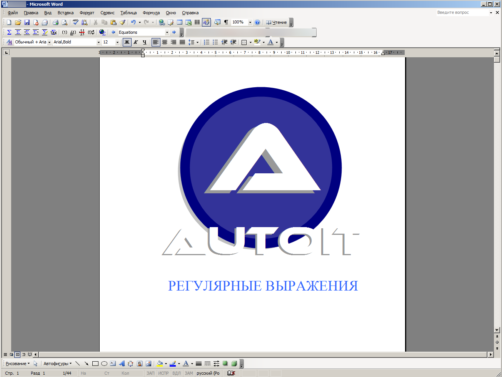Select the Oval shape tool

[x=104, y=364]
